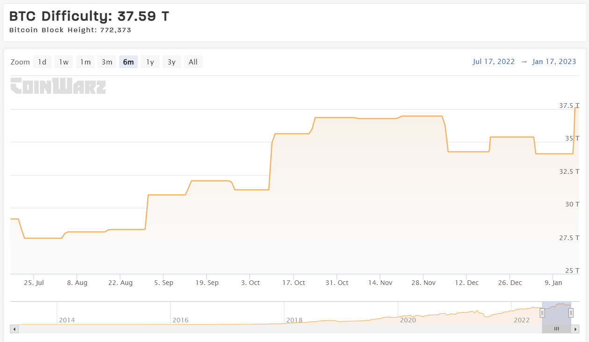
Task: Click the 5. Sep x-axis label
Action: pyautogui.click(x=163, y=283)
